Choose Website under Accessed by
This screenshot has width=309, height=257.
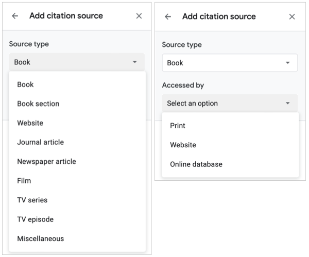[183, 145]
